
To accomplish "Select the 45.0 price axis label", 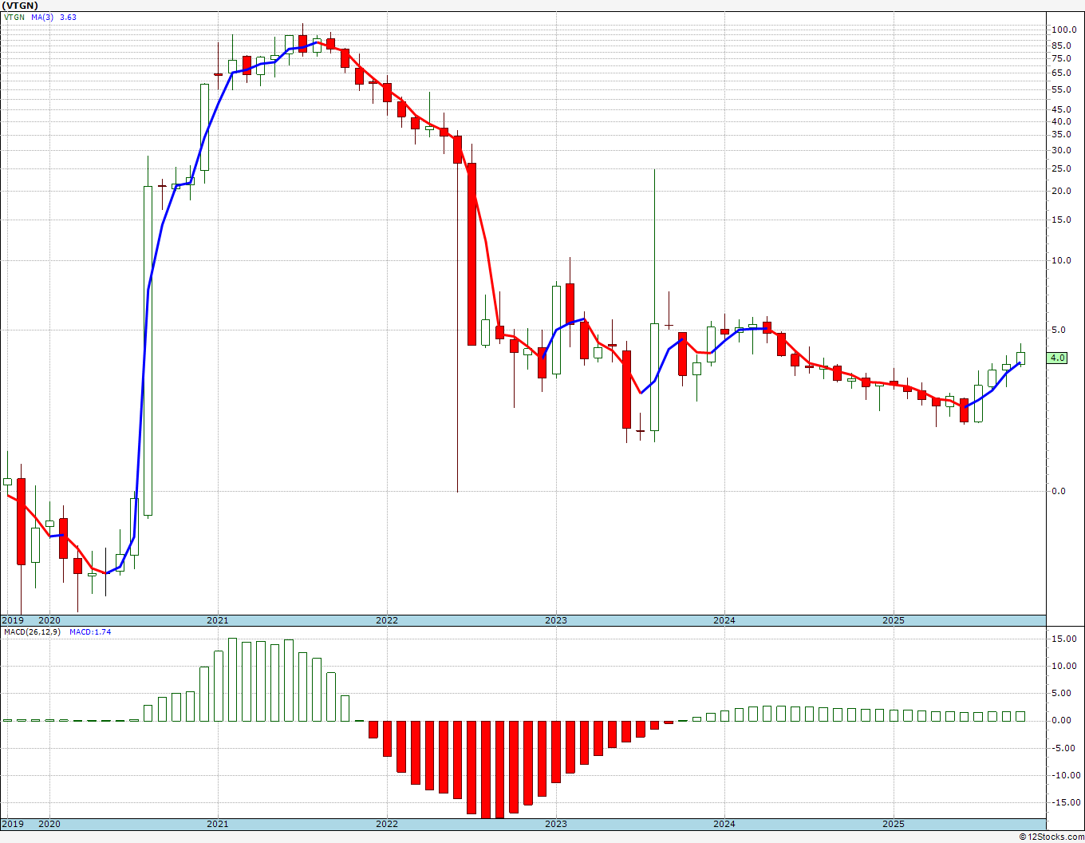I will tap(1060, 109).
